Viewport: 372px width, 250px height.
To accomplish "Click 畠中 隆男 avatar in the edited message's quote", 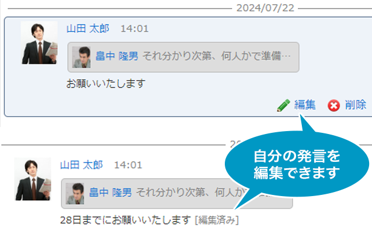I will click(75, 194).
